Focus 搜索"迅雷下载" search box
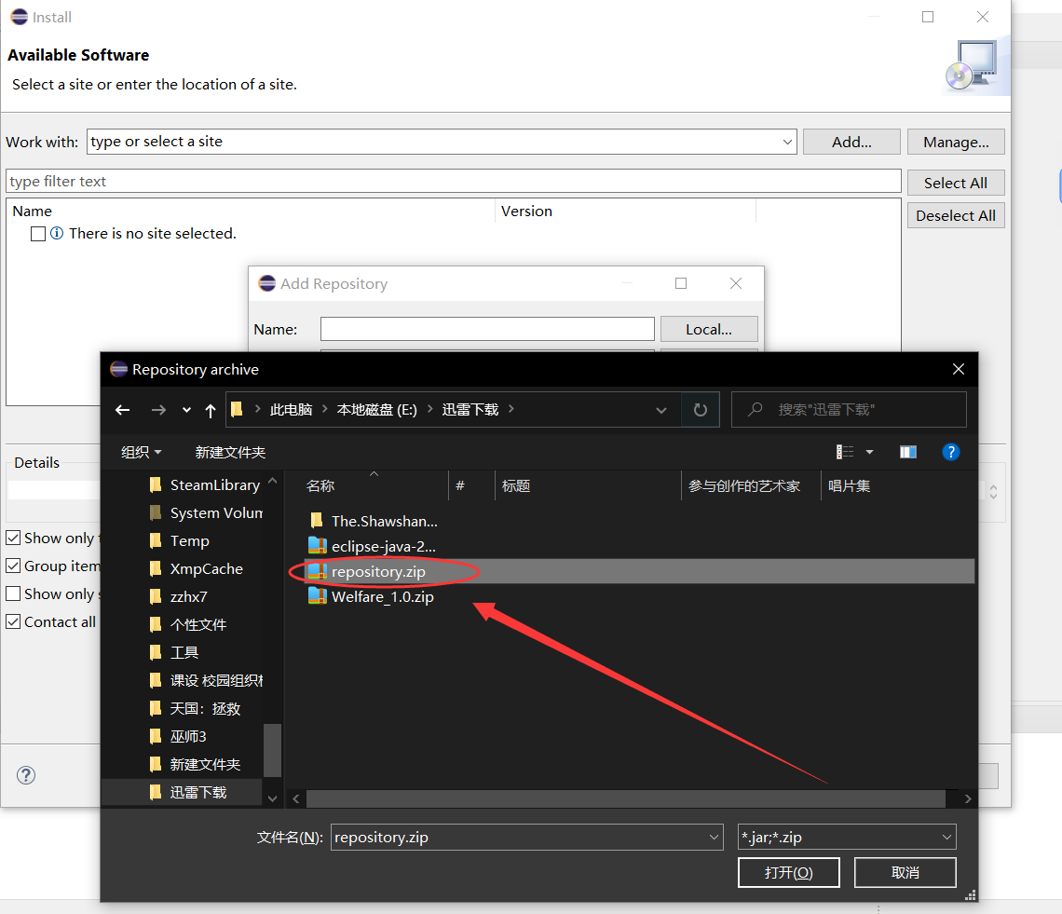 pyautogui.click(x=849, y=410)
